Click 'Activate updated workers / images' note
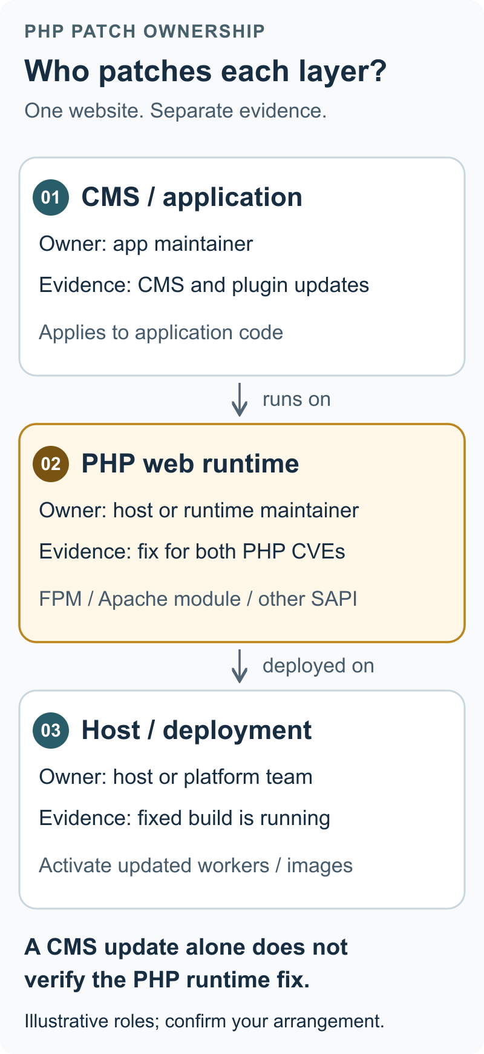This screenshot has width=484, height=1054. [x=196, y=866]
